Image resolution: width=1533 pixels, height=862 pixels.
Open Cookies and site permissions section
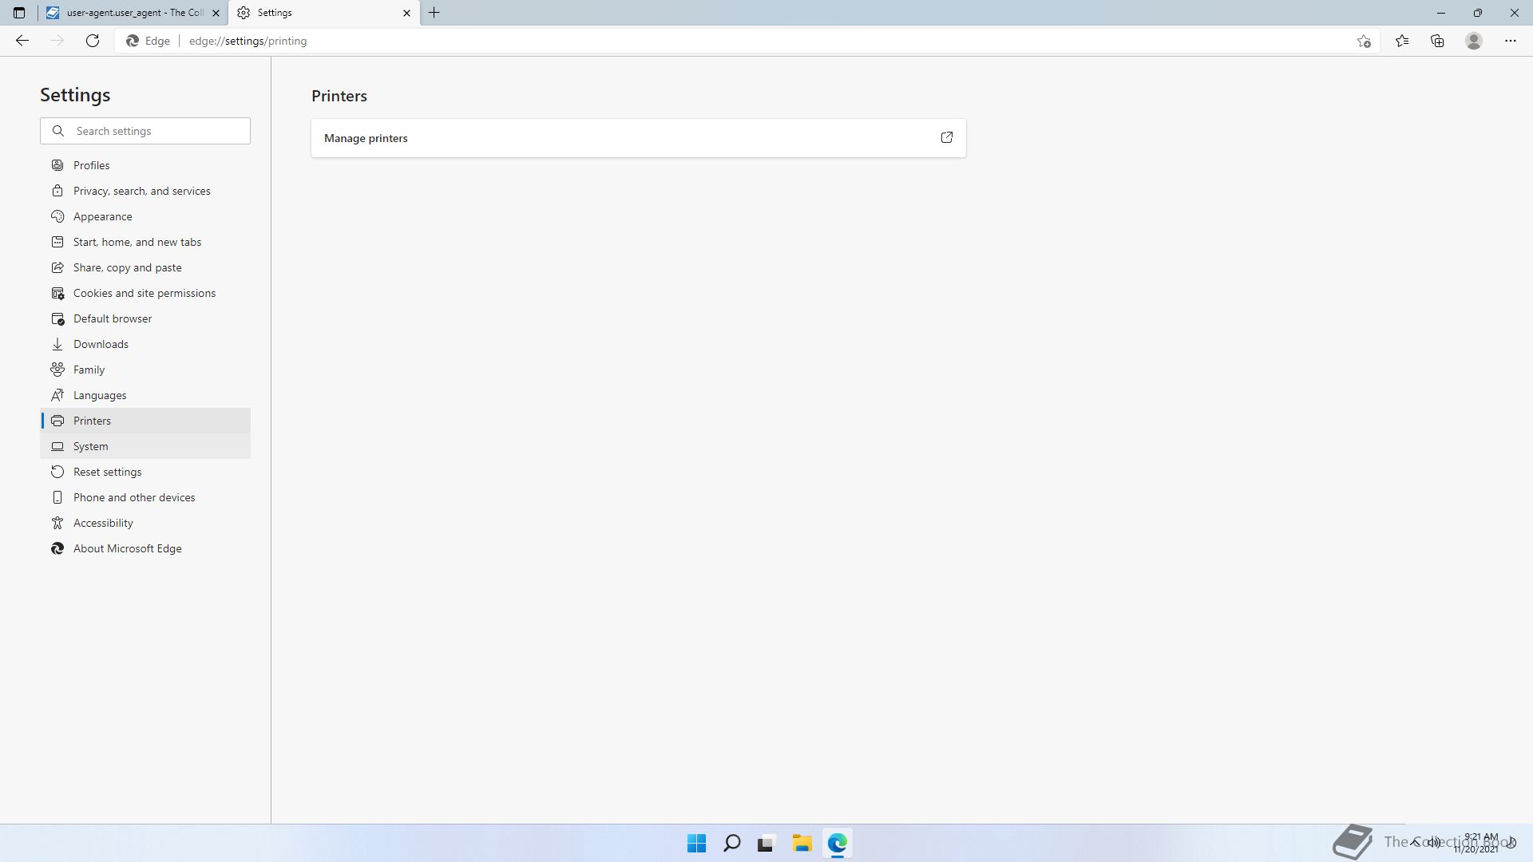(144, 293)
